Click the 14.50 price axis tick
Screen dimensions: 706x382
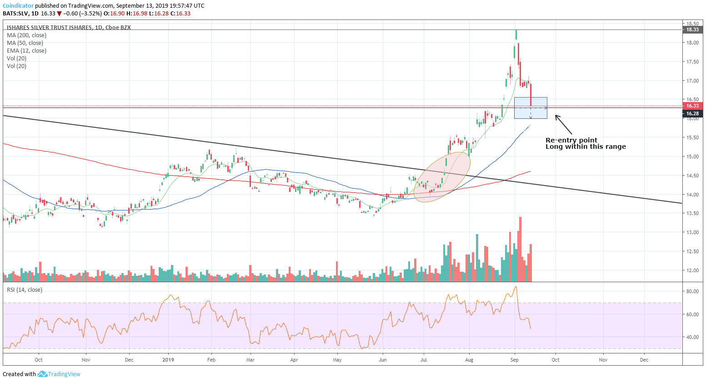tap(692, 176)
